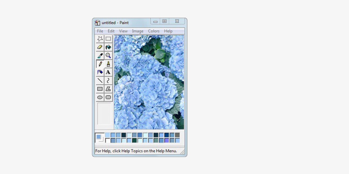349x174 pixels.
Task: Activate the Pick Color eyedropper tool
Action: [x=100, y=56]
